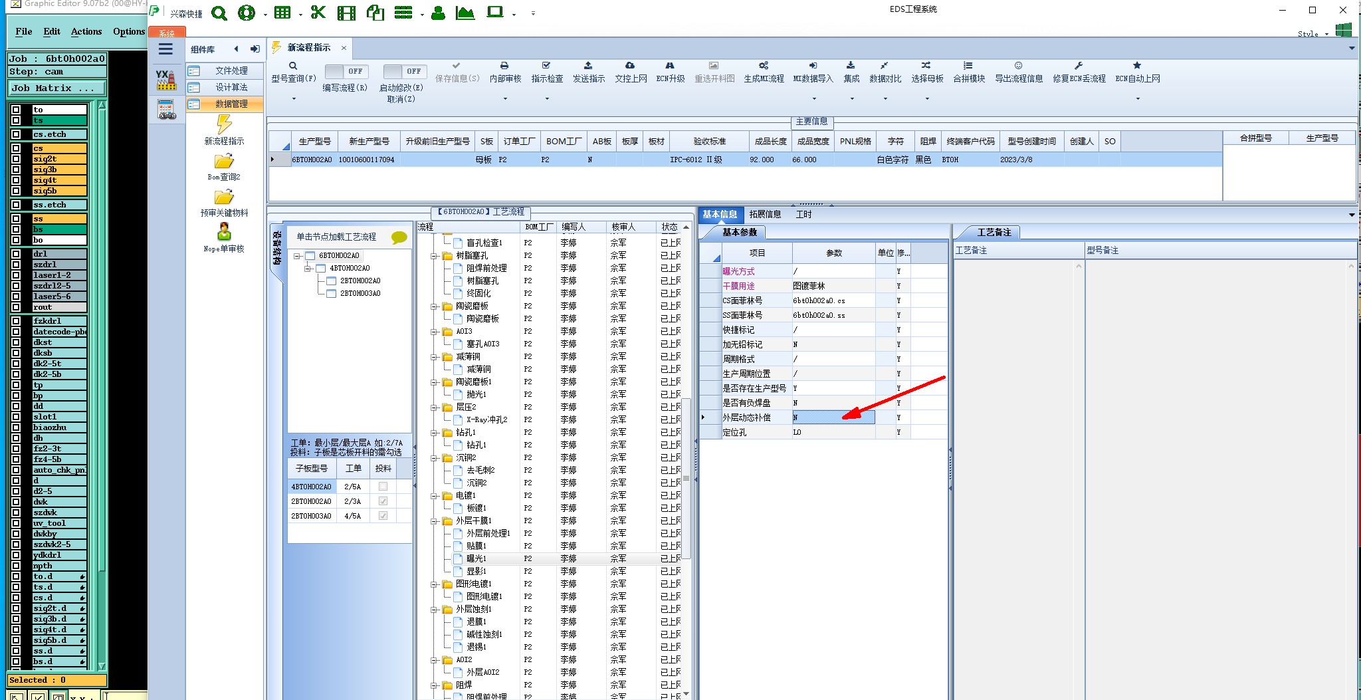Open dropdown arrow under 内部审核

point(505,99)
